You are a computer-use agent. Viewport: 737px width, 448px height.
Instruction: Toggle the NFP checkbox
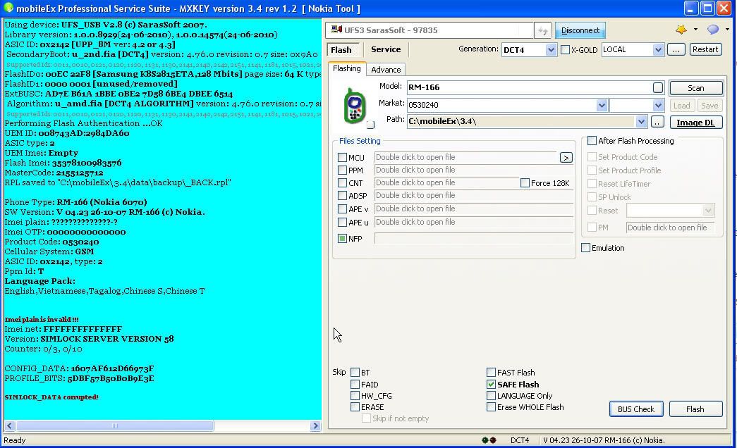click(x=342, y=239)
